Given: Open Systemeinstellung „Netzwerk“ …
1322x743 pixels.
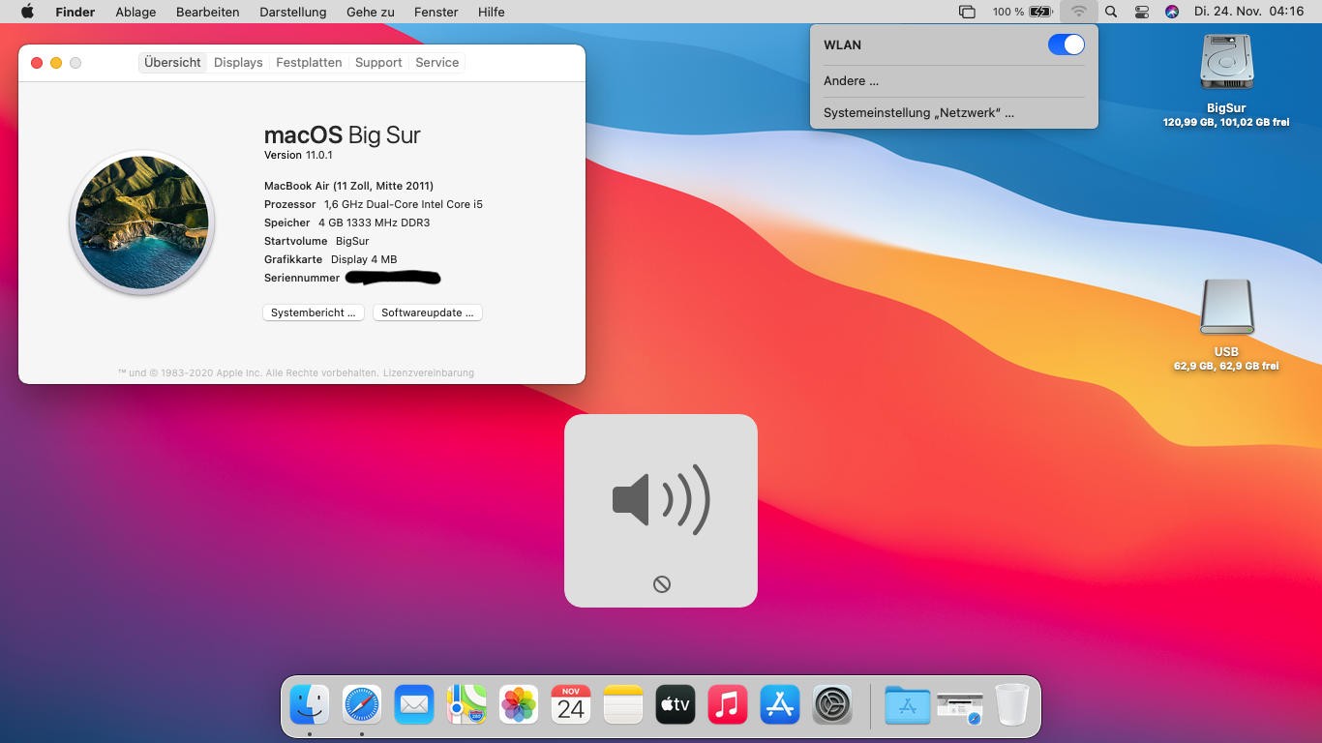Looking at the screenshot, I should pos(954,113).
